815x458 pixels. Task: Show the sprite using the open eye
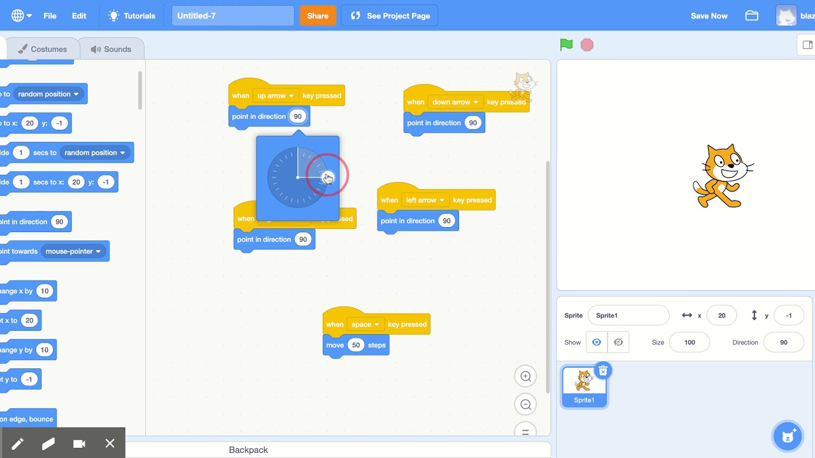pyautogui.click(x=597, y=342)
